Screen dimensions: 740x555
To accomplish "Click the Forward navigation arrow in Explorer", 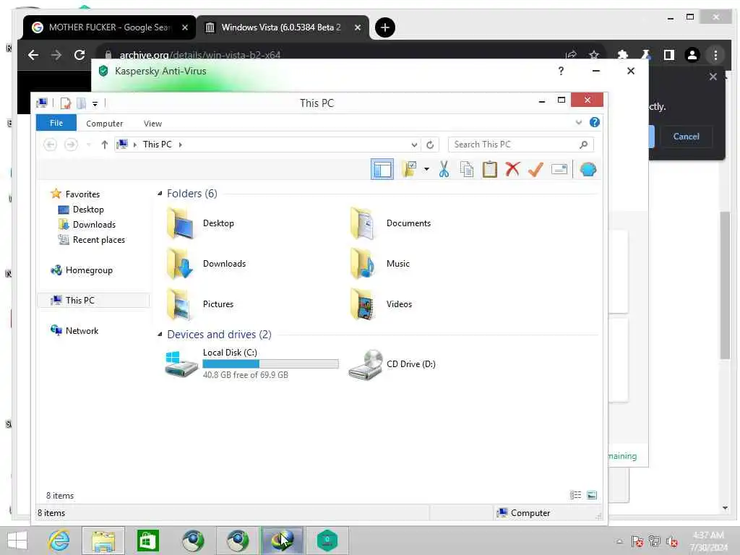I will (x=71, y=145).
